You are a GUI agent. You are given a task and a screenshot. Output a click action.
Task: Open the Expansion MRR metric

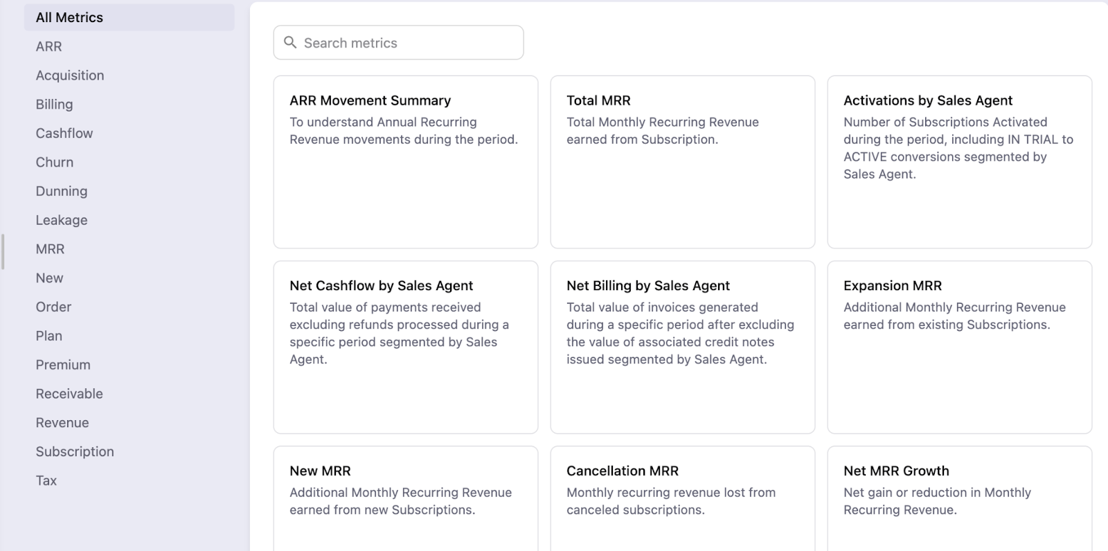(x=959, y=346)
